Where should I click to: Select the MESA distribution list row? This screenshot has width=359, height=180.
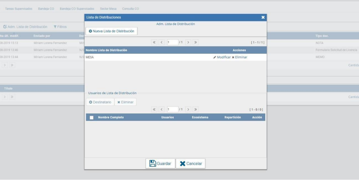pos(136,57)
